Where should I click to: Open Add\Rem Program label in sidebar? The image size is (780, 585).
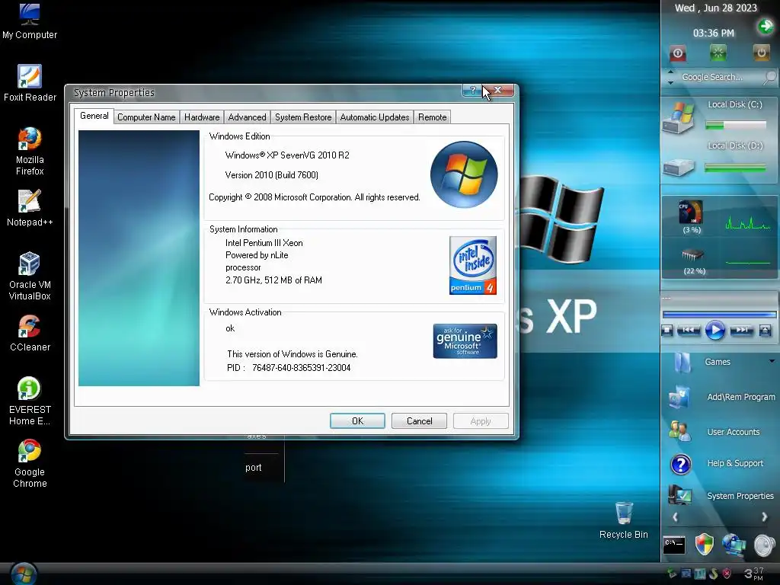pos(740,397)
